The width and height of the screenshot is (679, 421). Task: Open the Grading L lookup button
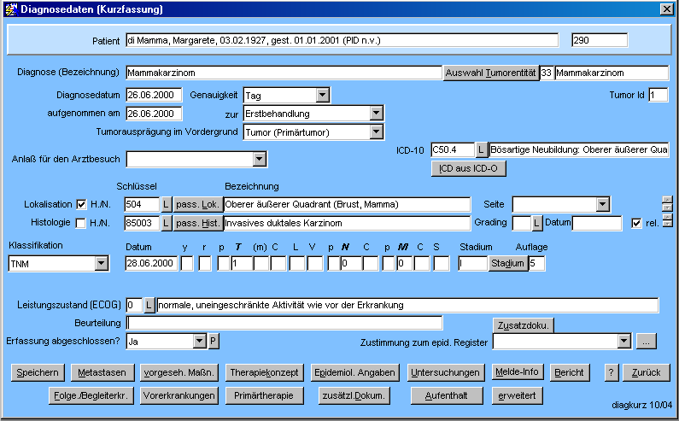(x=537, y=223)
